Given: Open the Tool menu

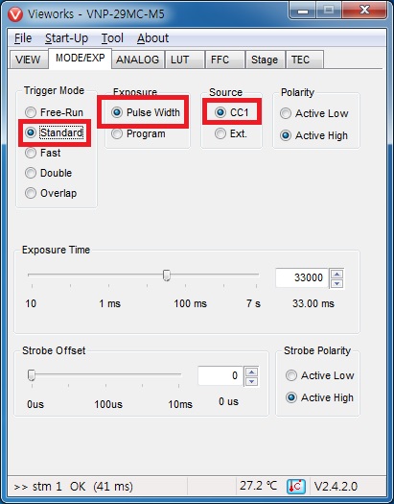Looking at the screenshot, I should click(112, 38).
